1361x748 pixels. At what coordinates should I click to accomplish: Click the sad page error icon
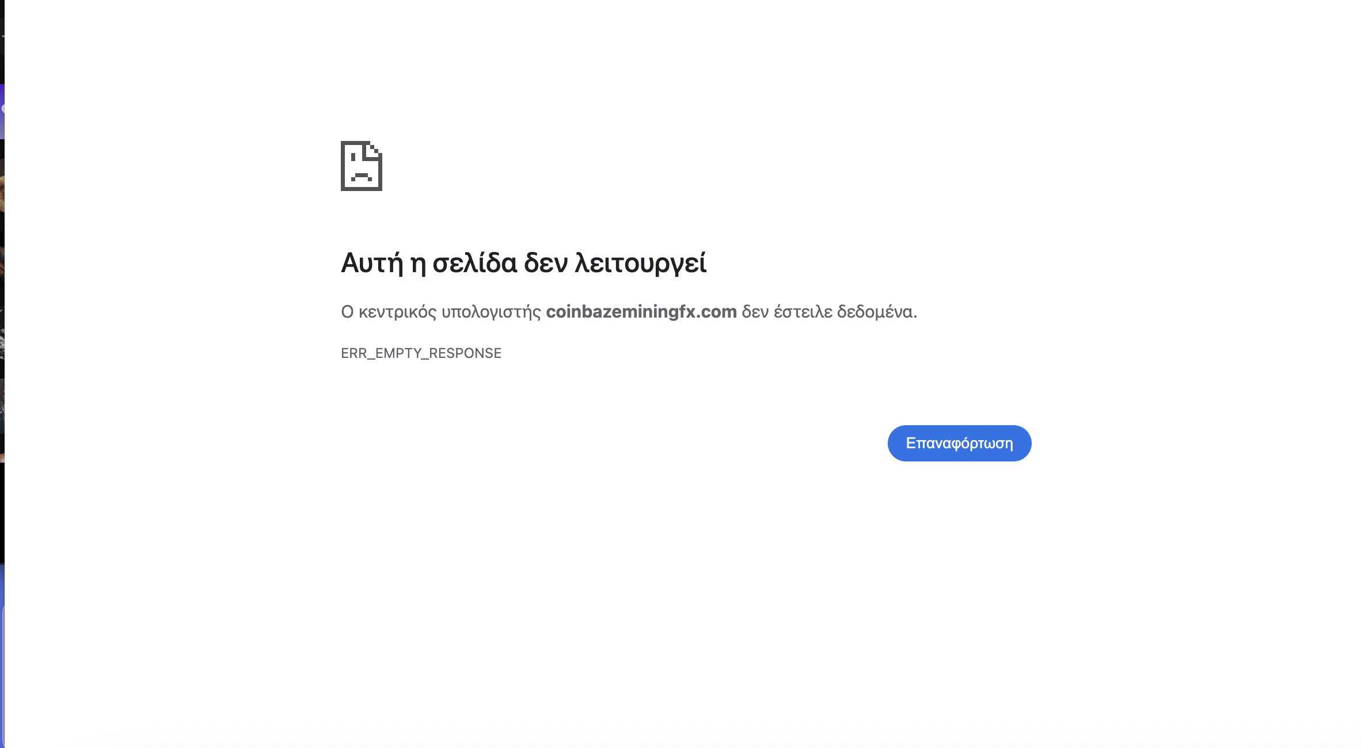(x=362, y=166)
